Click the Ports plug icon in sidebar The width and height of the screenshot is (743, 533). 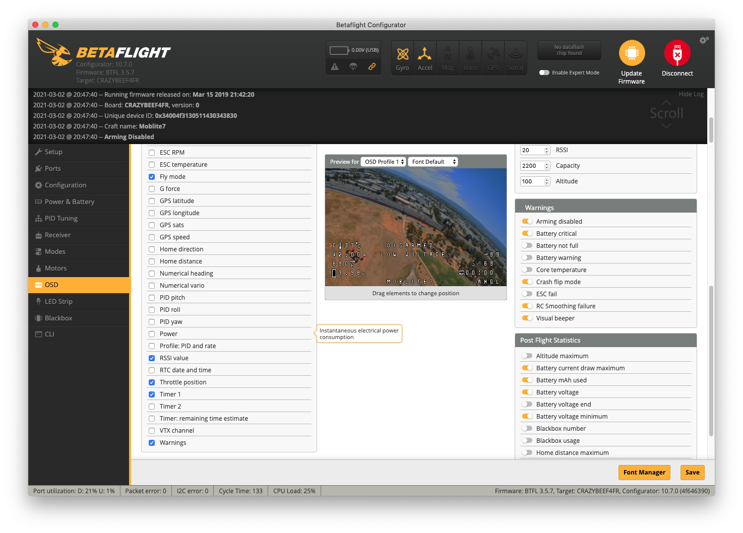click(38, 168)
